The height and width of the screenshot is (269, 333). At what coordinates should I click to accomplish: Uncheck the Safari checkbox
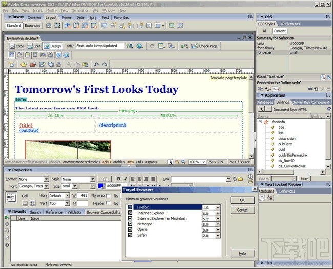tap(130, 235)
